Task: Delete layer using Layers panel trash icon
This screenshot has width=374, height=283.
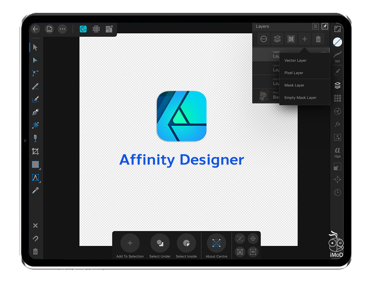Action: tap(318, 39)
